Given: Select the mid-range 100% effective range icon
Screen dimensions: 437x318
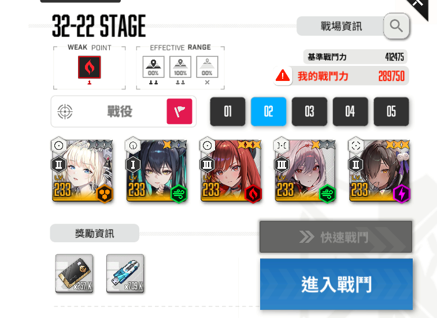Looking at the screenshot, I should pyautogui.click(x=180, y=67).
